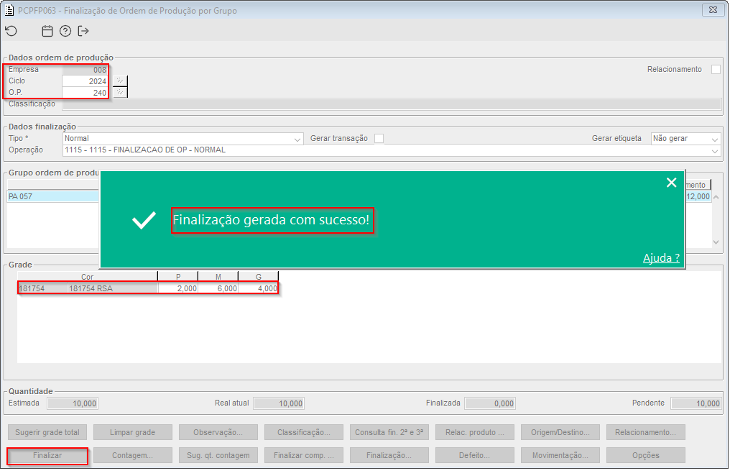Open the Defeito... button
The width and height of the screenshot is (730, 471).
tap(475, 455)
